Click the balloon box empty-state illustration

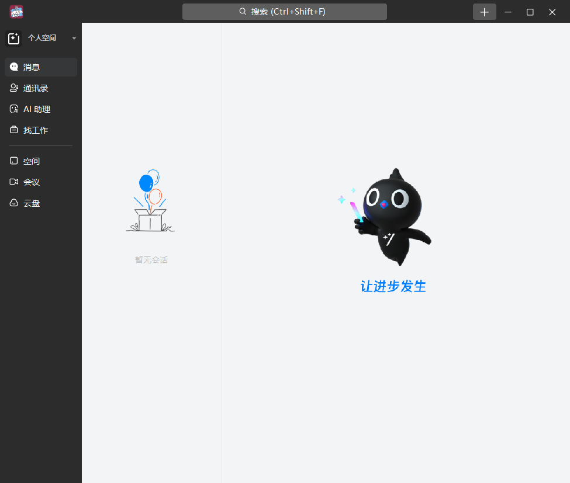click(x=150, y=200)
